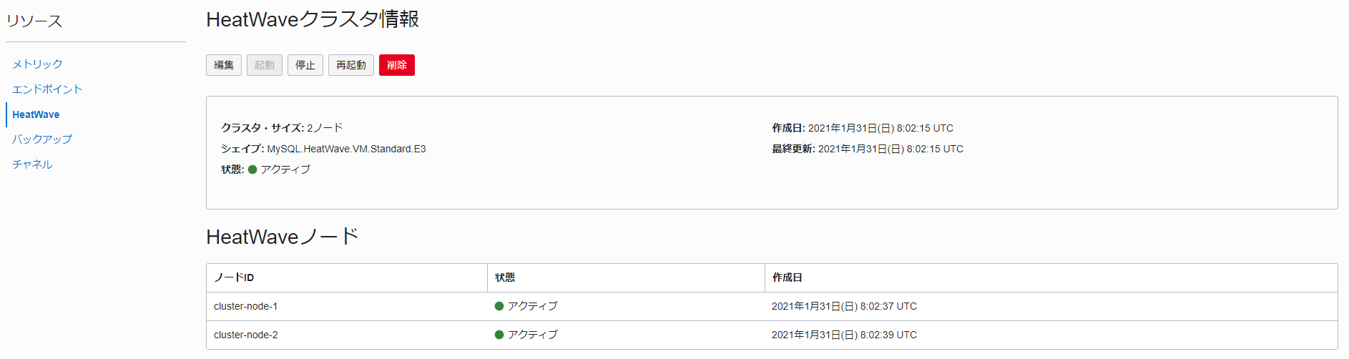Select the HeatWave sidebar item
Image resolution: width=1349 pixels, height=359 pixels.
click(x=36, y=114)
